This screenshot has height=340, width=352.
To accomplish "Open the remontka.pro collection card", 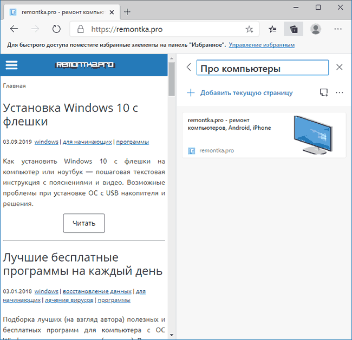I will tap(264, 135).
